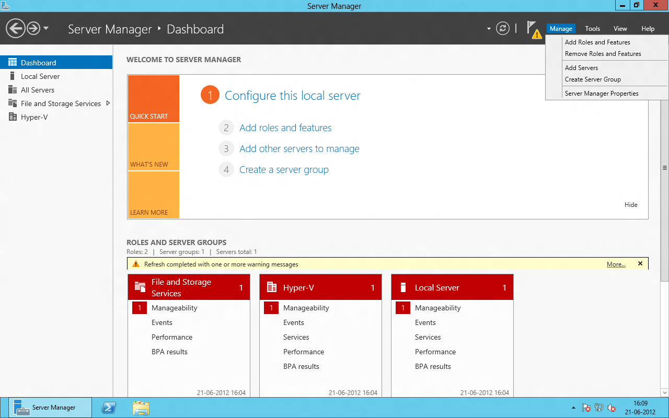This screenshot has height=418, width=669.
Task: Click the Dashboard icon in sidebar
Action: coord(13,62)
